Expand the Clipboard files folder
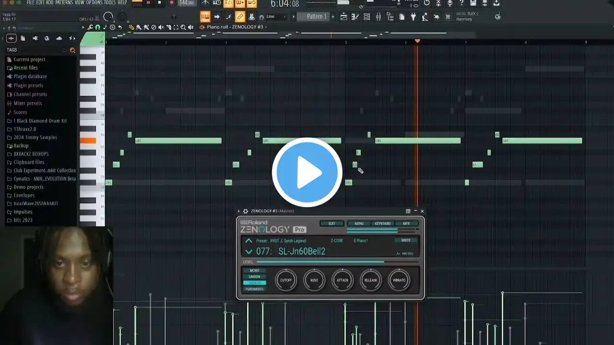 pos(29,162)
